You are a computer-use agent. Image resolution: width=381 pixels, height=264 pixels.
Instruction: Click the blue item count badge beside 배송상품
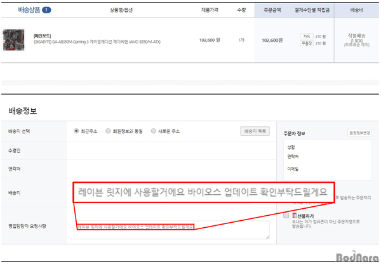pos(46,10)
